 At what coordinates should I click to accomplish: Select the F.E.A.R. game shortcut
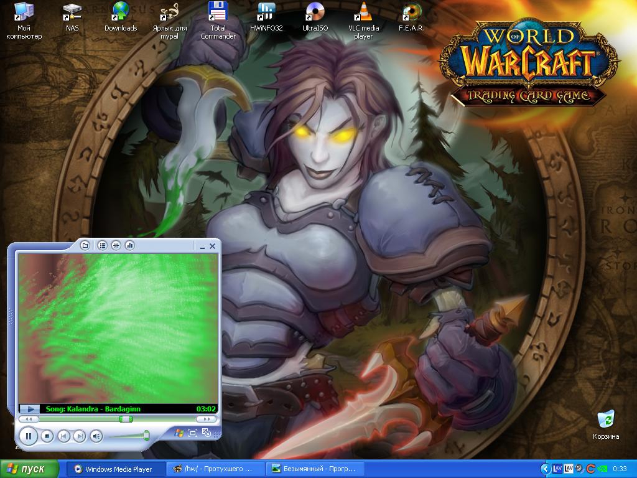(x=412, y=17)
